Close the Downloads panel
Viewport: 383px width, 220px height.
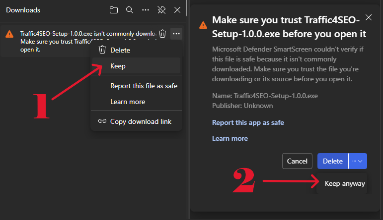point(177,10)
